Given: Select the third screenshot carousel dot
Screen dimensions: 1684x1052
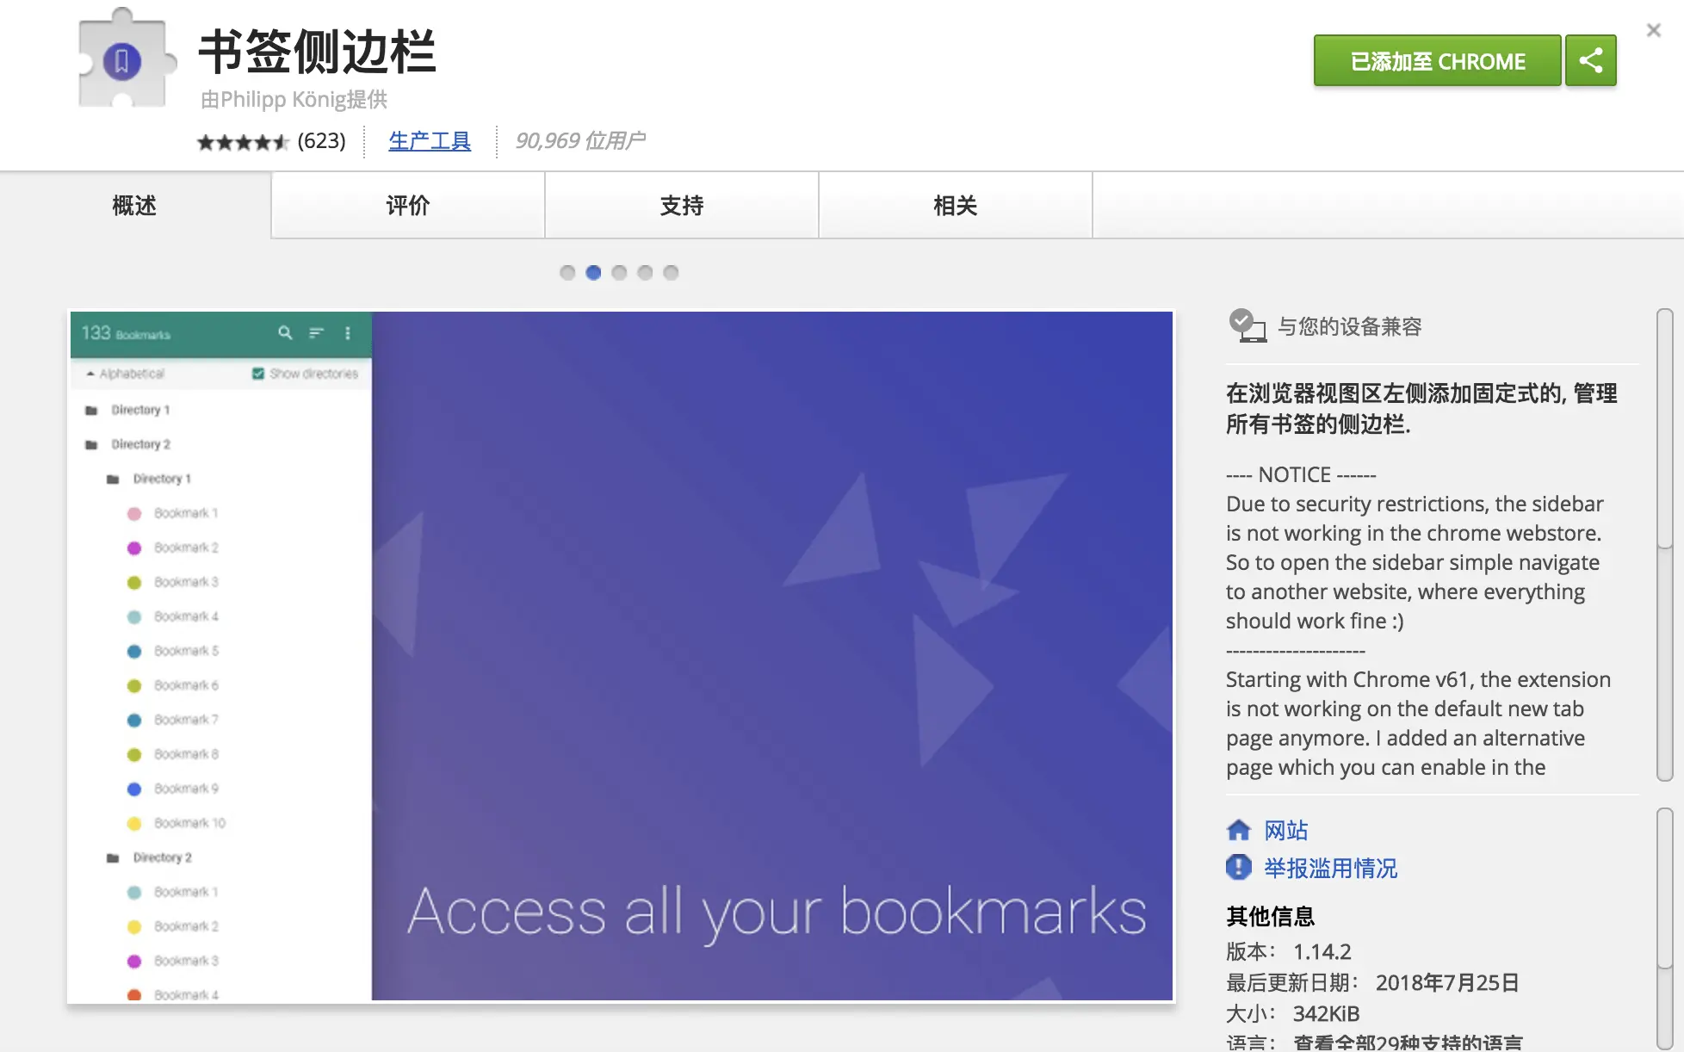Looking at the screenshot, I should coord(619,273).
